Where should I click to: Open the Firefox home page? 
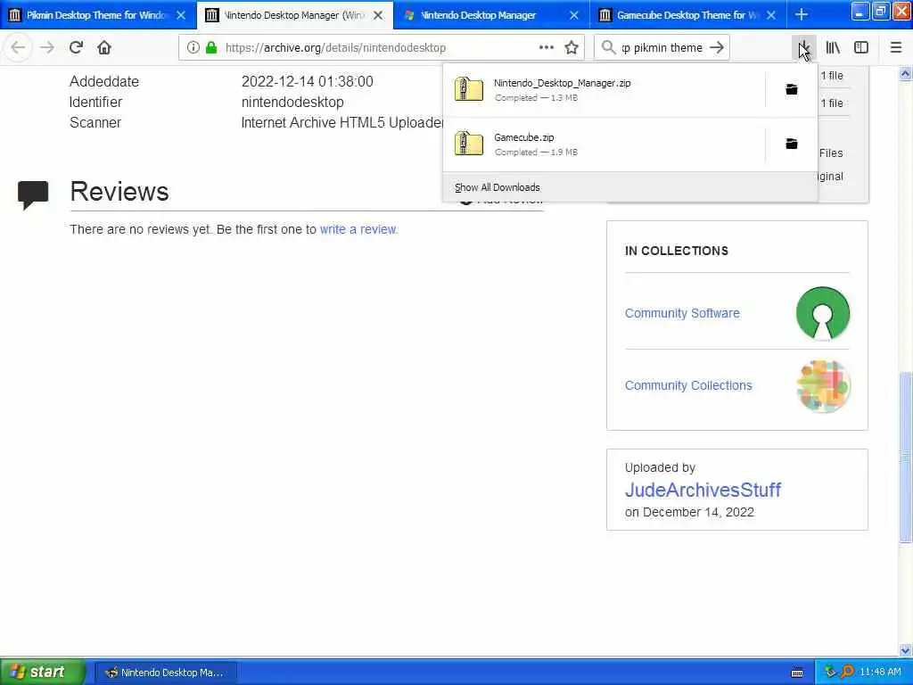coord(104,48)
